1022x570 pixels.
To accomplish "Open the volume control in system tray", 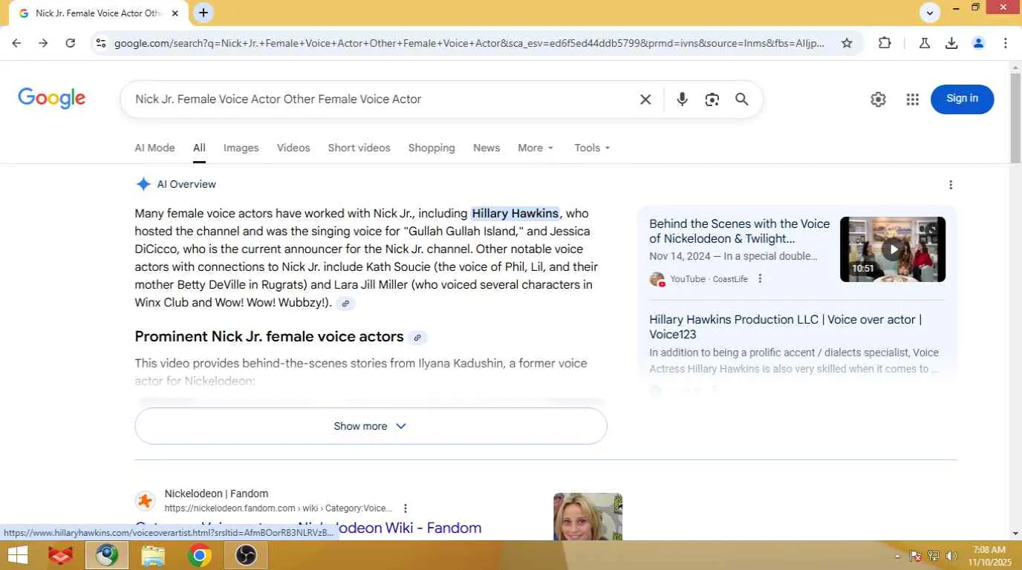I will click(x=951, y=556).
